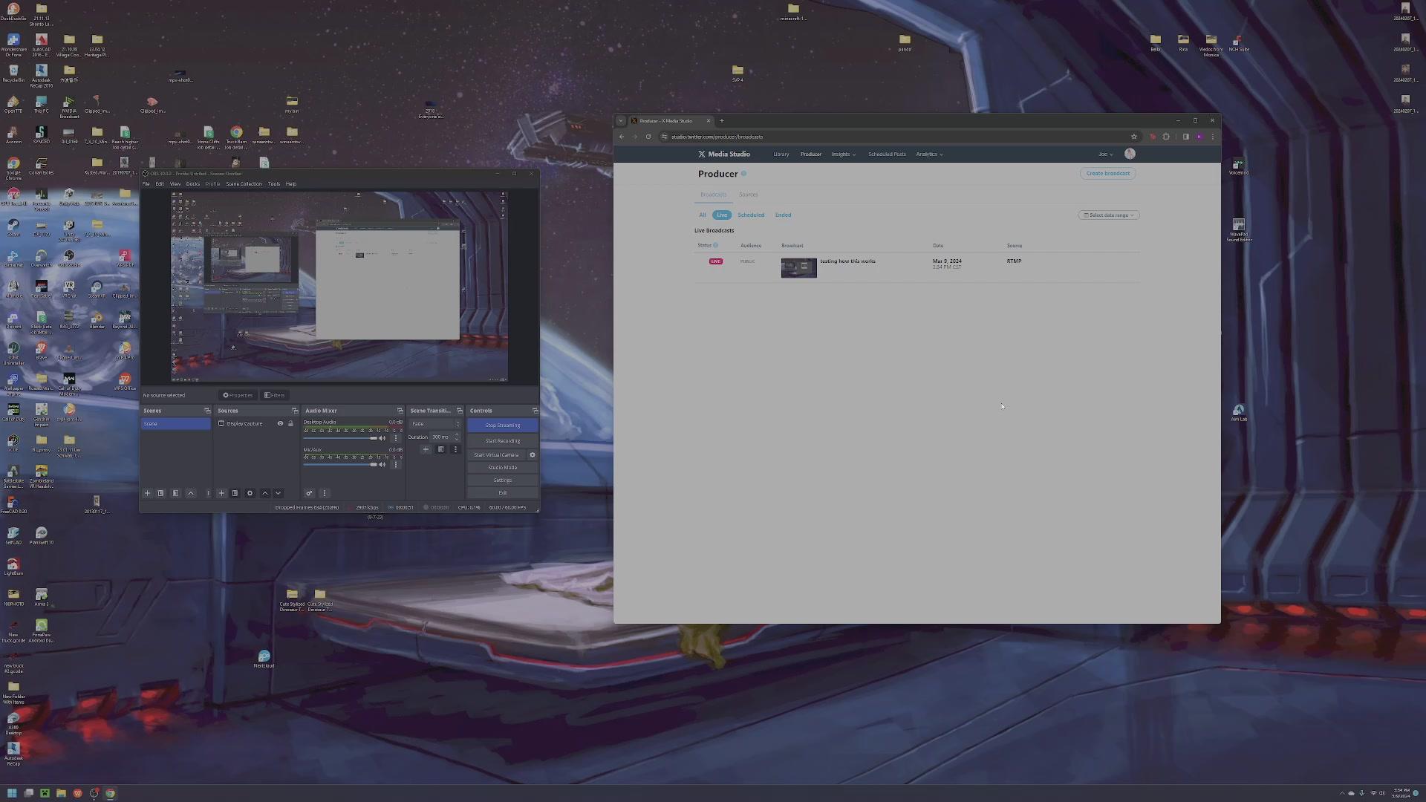1426x802 pixels.
Task: Open source properties gear in Sources dock
Action: tap(250, 493)
